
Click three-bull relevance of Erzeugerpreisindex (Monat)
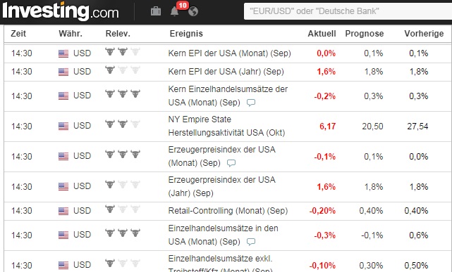(123, 154)
